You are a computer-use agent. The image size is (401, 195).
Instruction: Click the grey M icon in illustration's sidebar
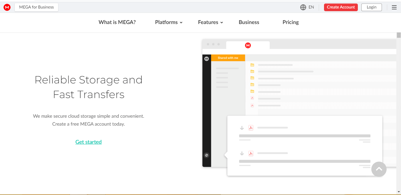point(207,59)
